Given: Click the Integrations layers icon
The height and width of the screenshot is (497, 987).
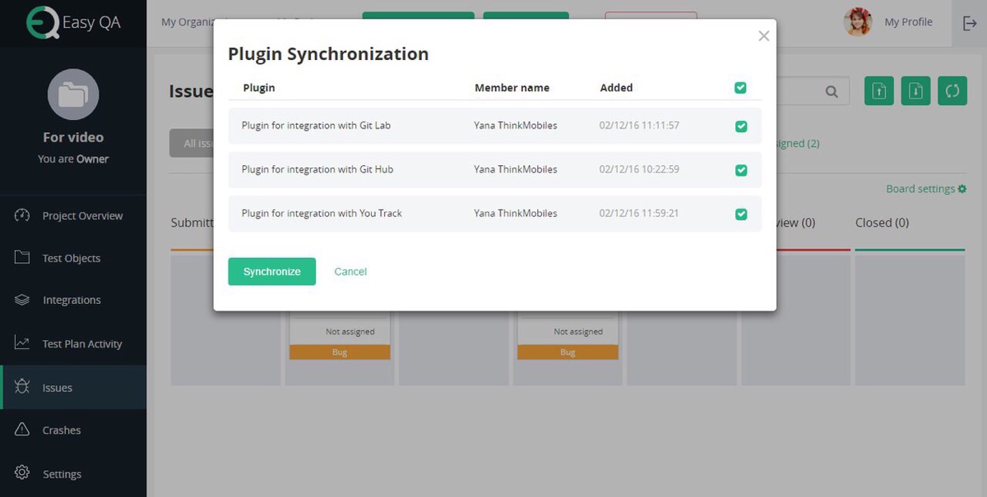Looking at the screenshot, I should 22,300.
